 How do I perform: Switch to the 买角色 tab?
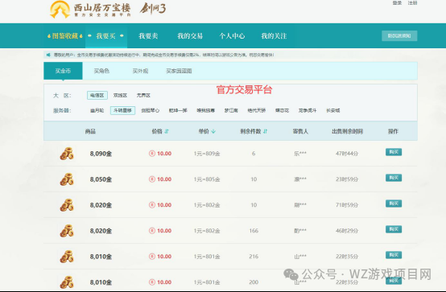point(101,71)
